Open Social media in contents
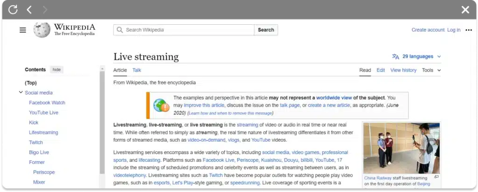 coord(39,93)
